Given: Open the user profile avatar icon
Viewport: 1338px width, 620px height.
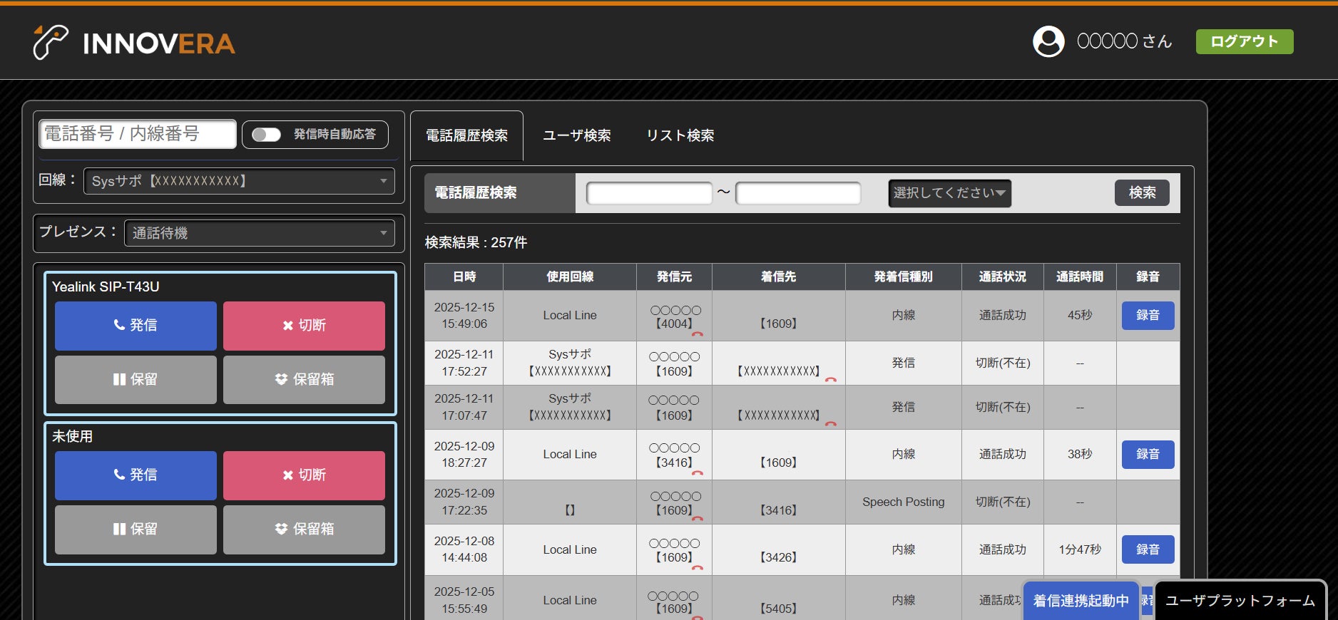Looking at the screenshot, I should coord(1048,41).
